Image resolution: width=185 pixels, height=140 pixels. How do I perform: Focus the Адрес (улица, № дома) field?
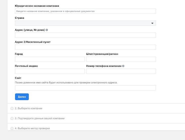pos(85,35)
